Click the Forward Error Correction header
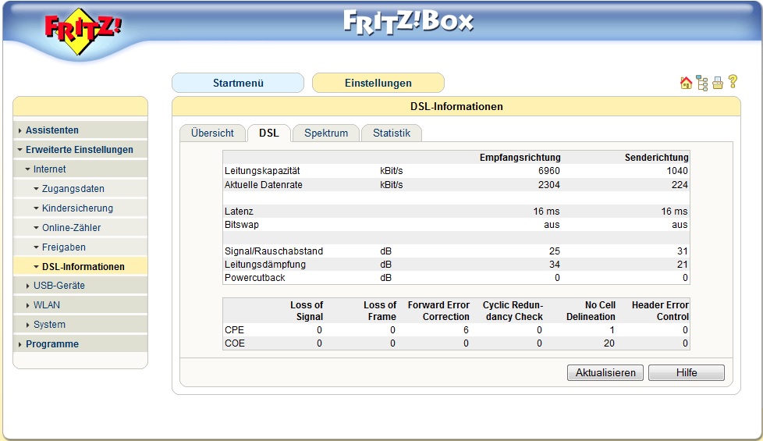This screenshot has height=441, width=763. tap(438, 311)
